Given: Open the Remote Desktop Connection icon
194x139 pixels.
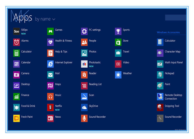Looking at the screenshot, I should [x=160, y=96].
